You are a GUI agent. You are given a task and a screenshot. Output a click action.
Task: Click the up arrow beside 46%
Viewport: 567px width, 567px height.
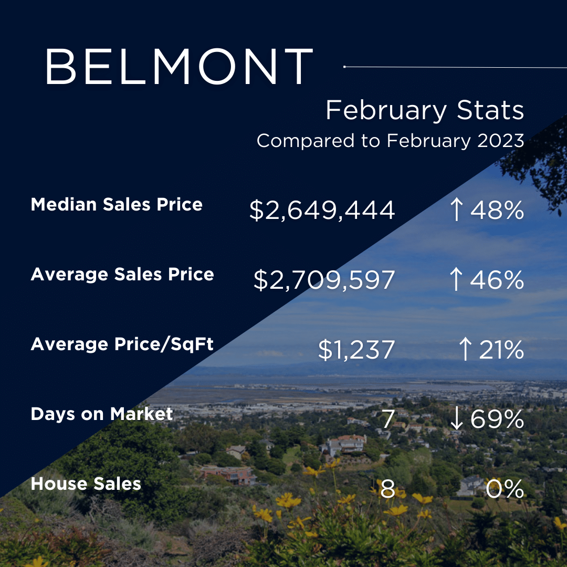point(456,279)
